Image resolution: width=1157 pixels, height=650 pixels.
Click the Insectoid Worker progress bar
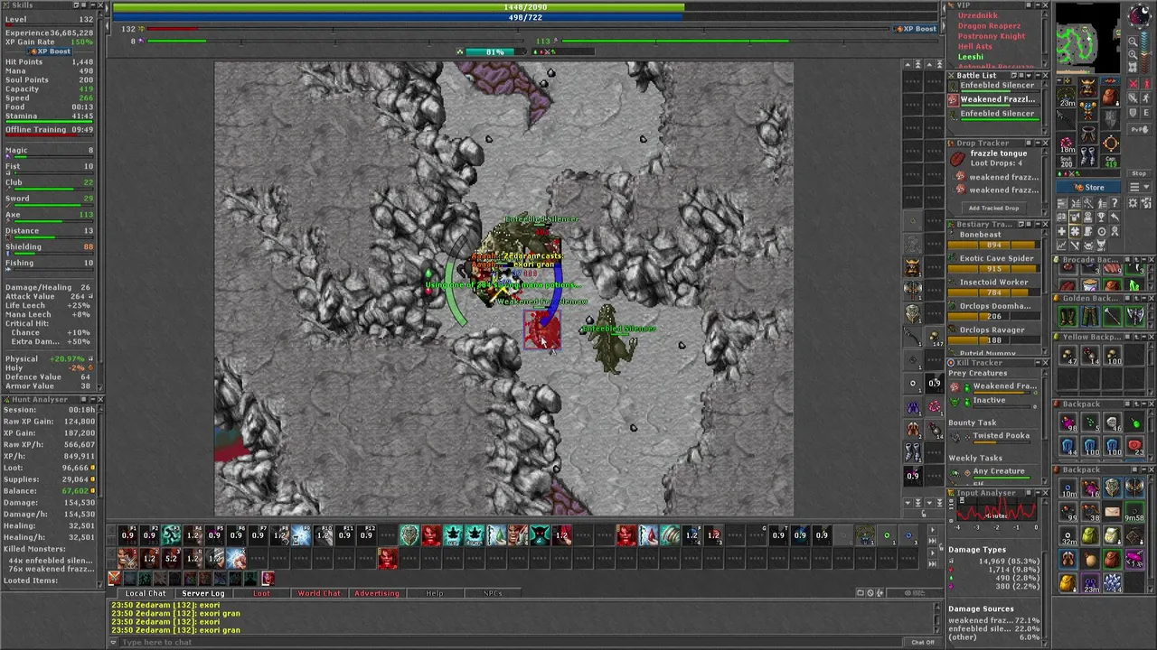996,292
